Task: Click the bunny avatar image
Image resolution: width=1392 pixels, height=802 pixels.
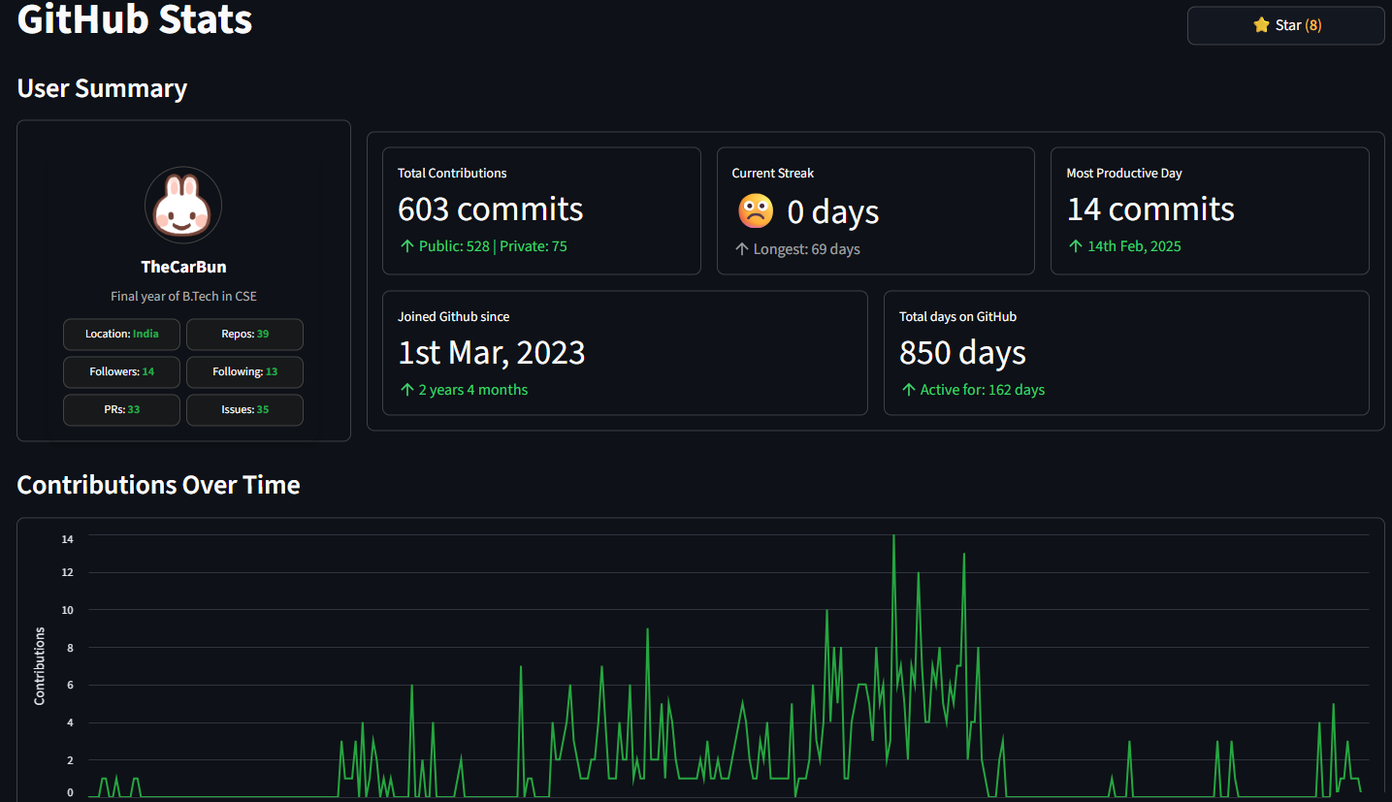Action: point(183,205)
